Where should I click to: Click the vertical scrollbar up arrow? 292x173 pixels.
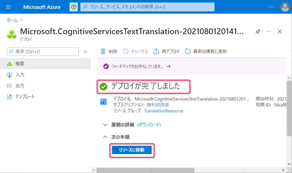pos(289,78)
